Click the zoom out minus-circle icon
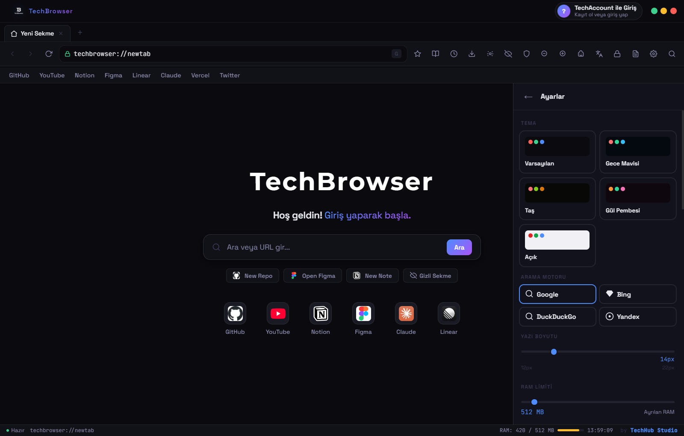684x436 pixels. click(x=544, y=54)
